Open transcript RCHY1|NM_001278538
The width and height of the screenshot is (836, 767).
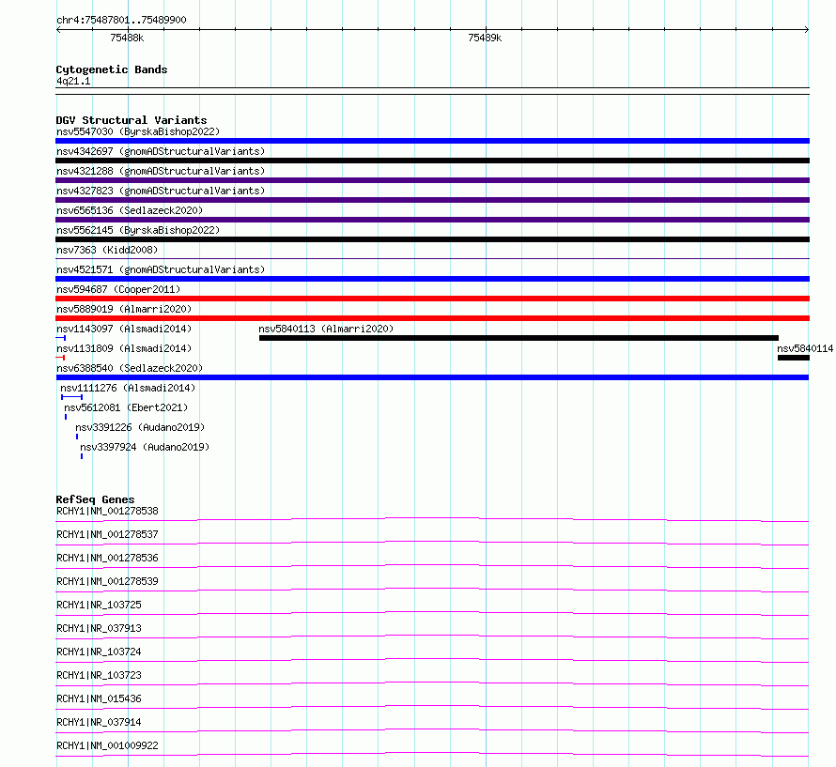[107, 511]
